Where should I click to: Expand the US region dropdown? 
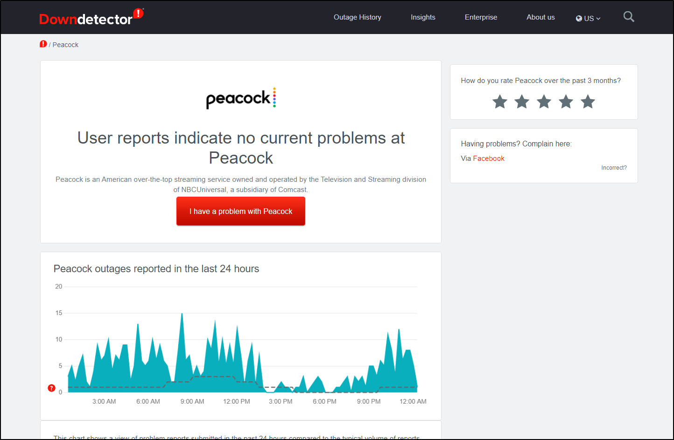point(588,18)
